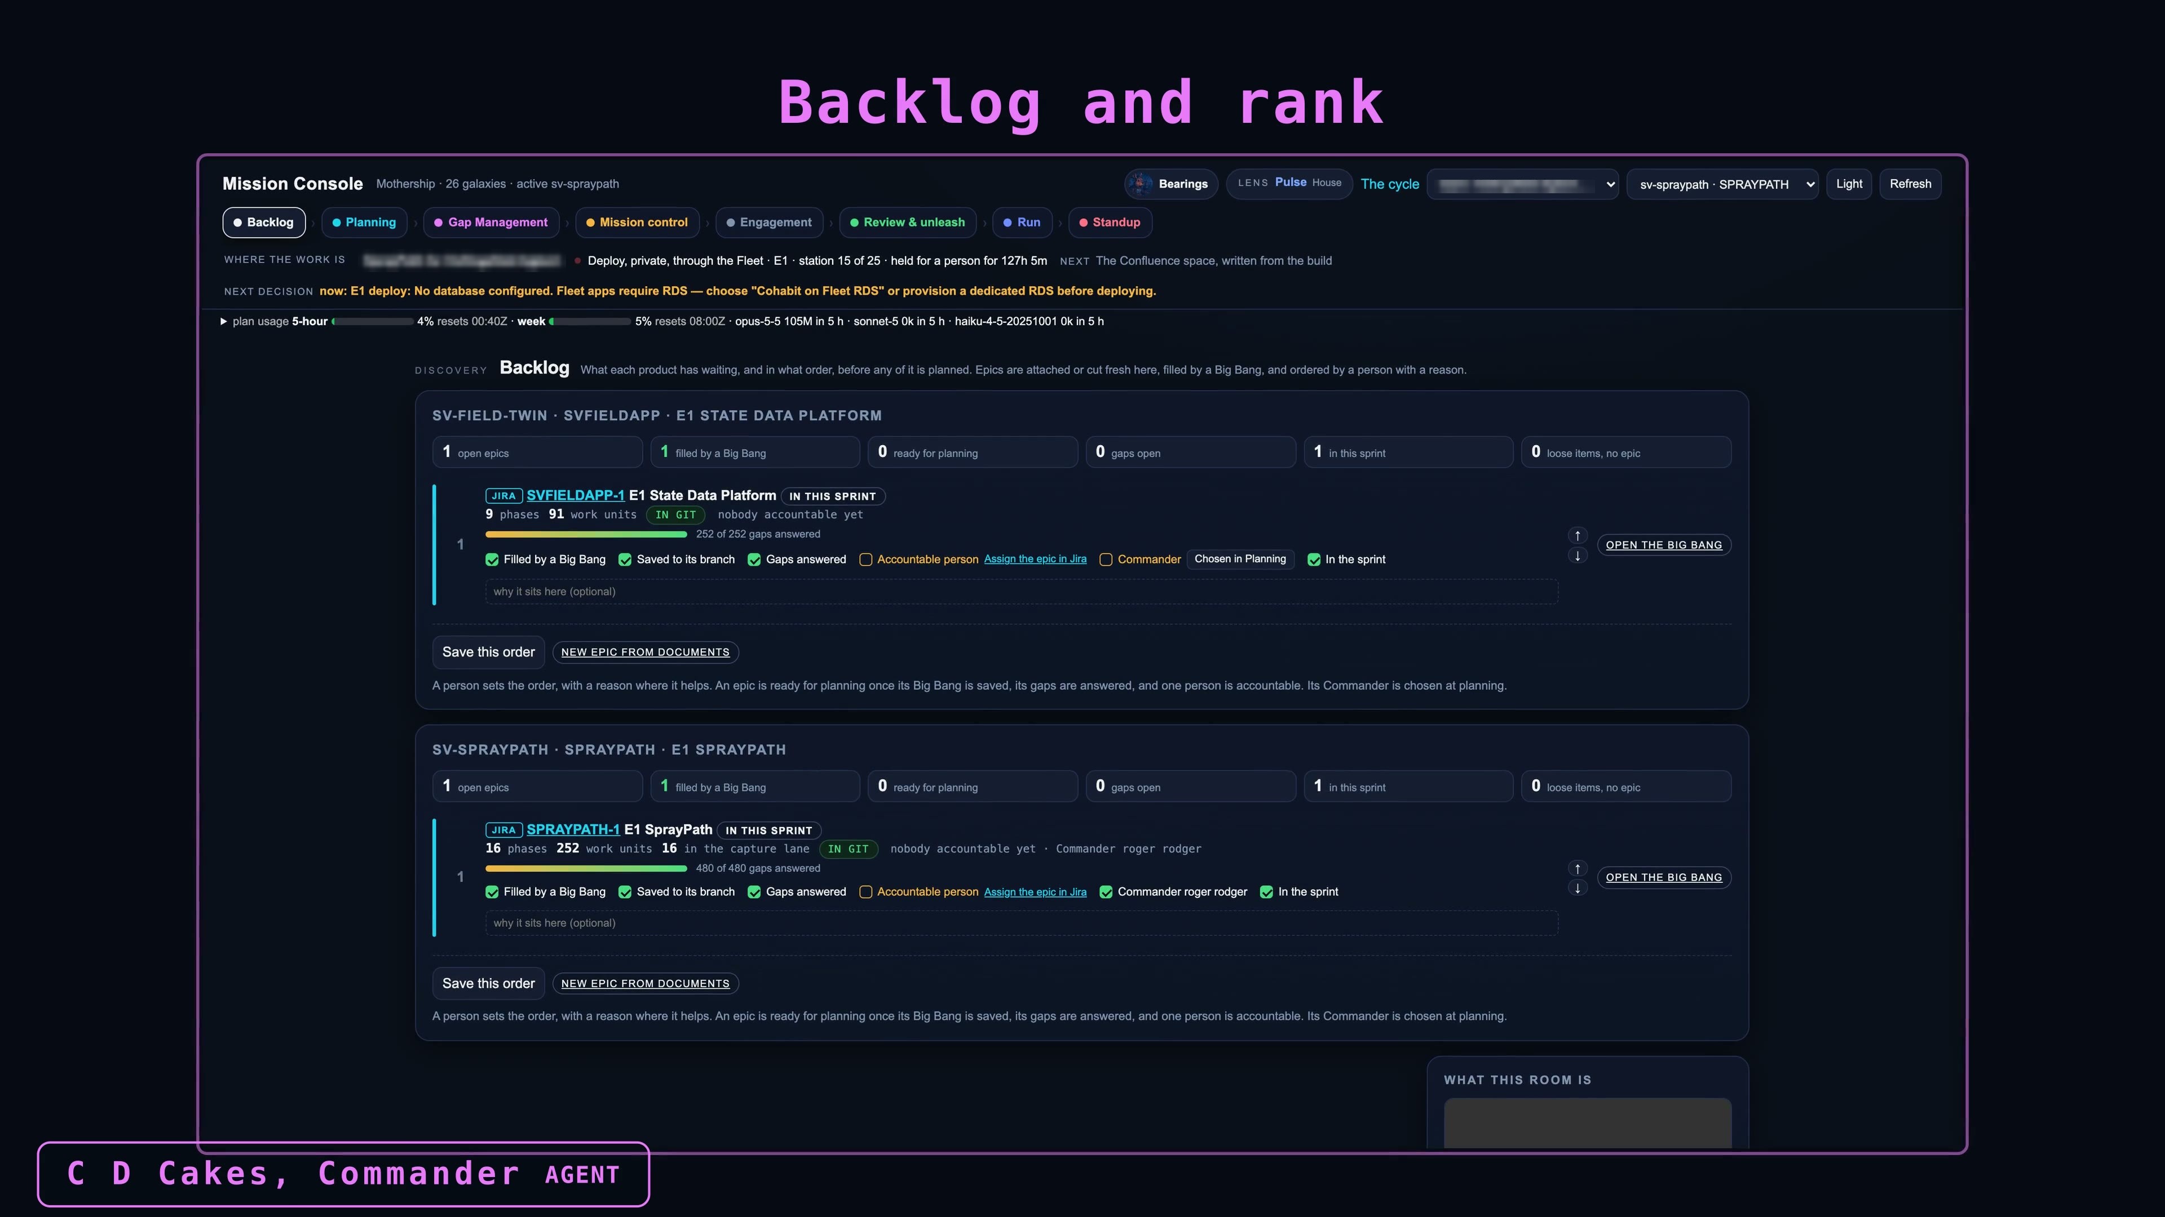The image size is (2165, 1217).
Task: Toggle Filled by a Big Bang for SPRAYPATH-1
Action: (x=493, y=893)
